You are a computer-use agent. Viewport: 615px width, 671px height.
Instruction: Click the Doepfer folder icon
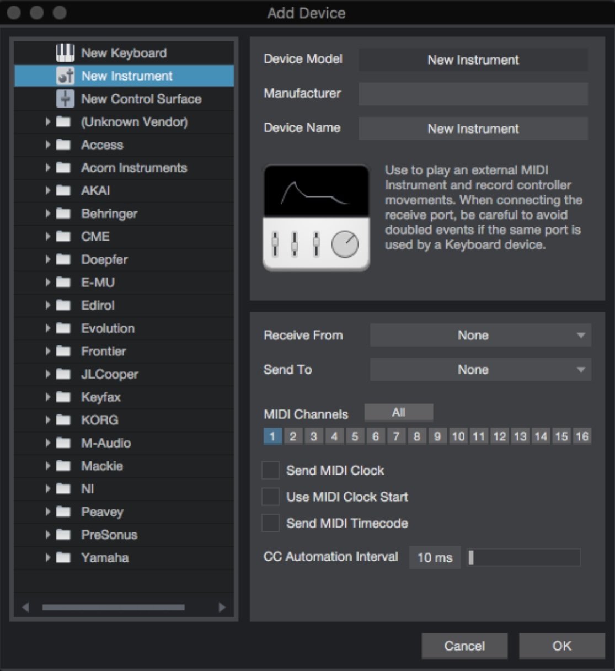[63, 259]
